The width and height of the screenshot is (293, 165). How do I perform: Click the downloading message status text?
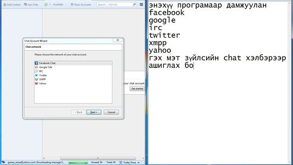point(36,162)
